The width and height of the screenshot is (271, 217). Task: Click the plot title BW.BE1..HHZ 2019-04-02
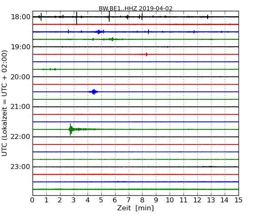click(135, 8)
